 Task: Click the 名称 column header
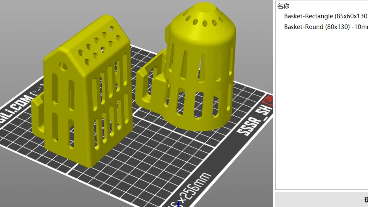pyautogui.click(x=283, y=6)
